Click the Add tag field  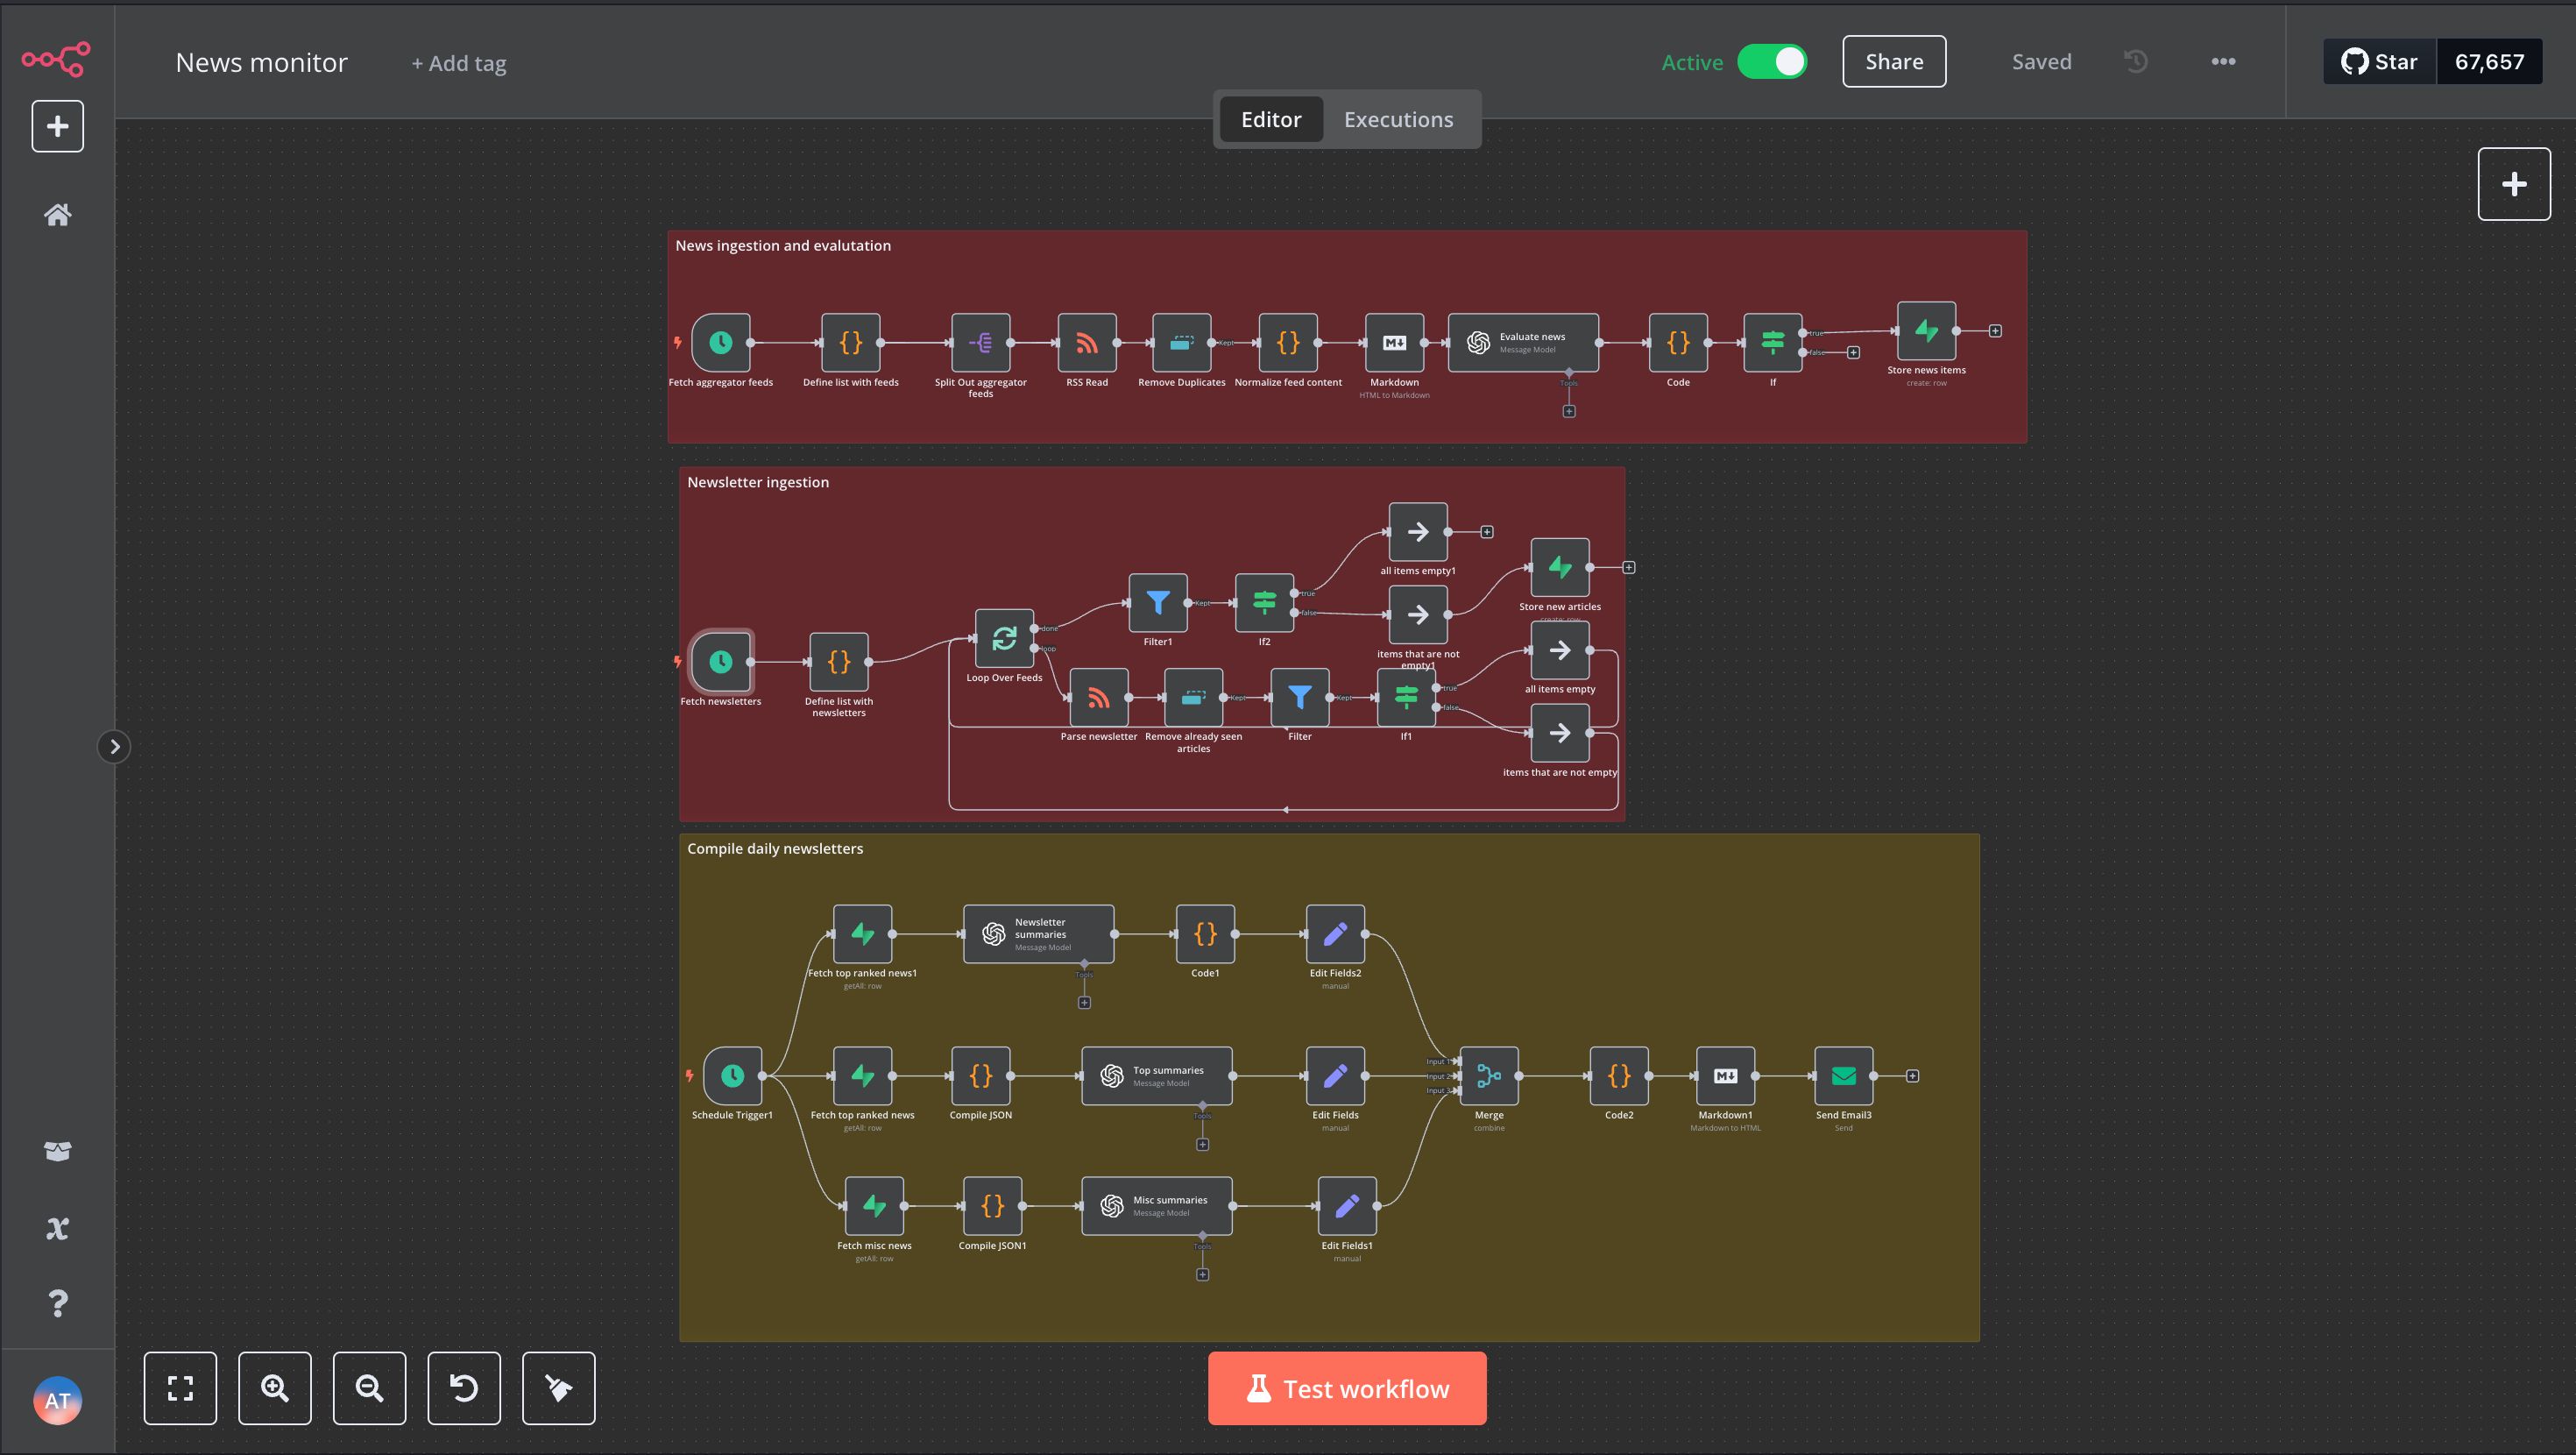pyautogui.click(x=459, y=63)
